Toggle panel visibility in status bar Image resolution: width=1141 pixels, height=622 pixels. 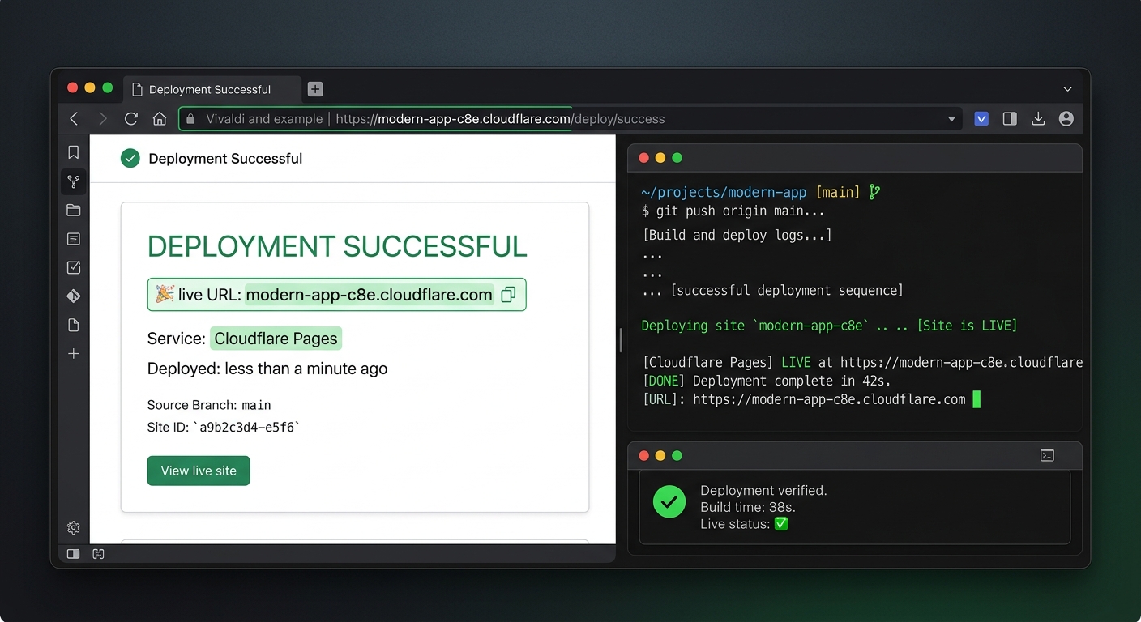74,554
